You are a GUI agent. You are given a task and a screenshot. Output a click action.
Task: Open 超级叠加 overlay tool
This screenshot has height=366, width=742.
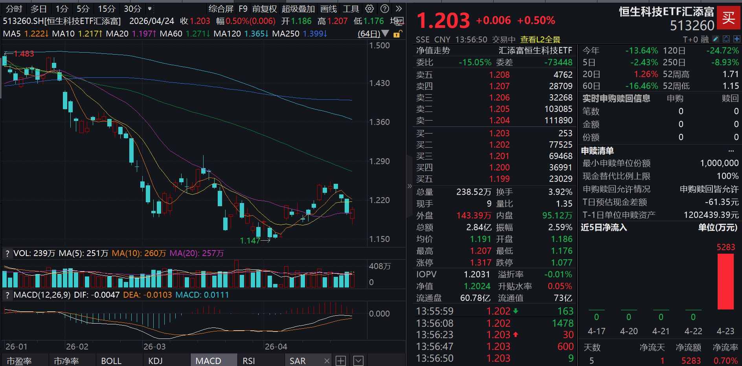point(298,9)
